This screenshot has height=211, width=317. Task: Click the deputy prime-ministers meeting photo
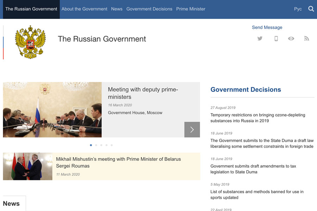click(52, 110)
